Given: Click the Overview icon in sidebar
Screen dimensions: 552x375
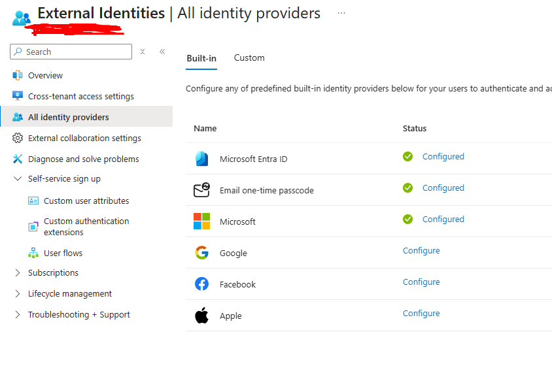Looking at the screenshot, I should [x=18, y=75].
